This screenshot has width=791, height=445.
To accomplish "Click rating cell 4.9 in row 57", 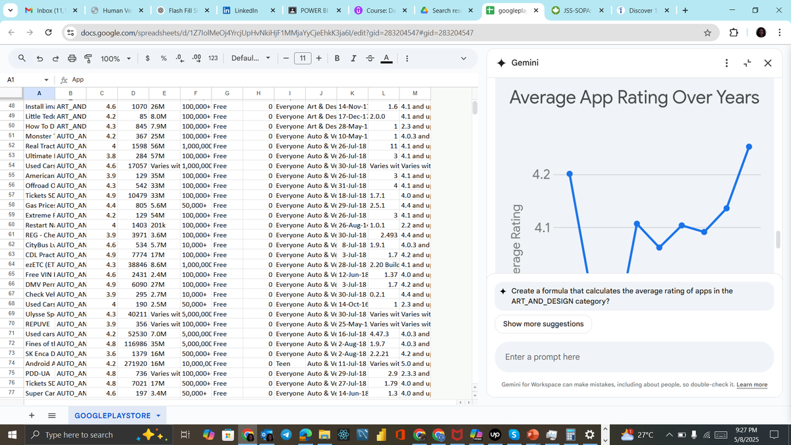I will point(103,195).
